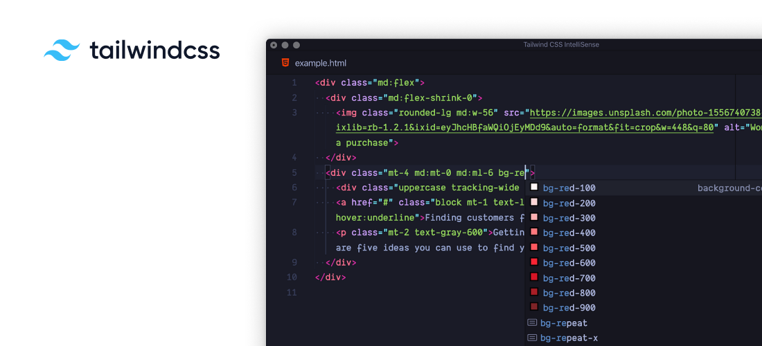Click the closing </div> tag on line 10

click(330, 277)
